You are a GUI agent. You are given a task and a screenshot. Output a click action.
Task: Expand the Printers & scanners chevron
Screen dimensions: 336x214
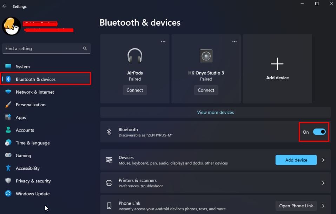pyautogui.click(x=323, y=183)
